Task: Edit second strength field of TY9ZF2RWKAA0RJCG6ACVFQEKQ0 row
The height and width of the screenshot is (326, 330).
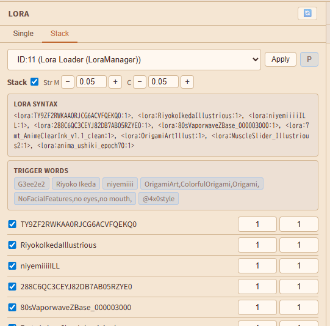Action: pos(299,224)
